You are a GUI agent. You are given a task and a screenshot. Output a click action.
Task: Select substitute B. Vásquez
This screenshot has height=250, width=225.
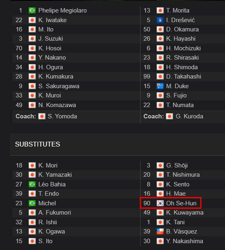pos(182,231)
